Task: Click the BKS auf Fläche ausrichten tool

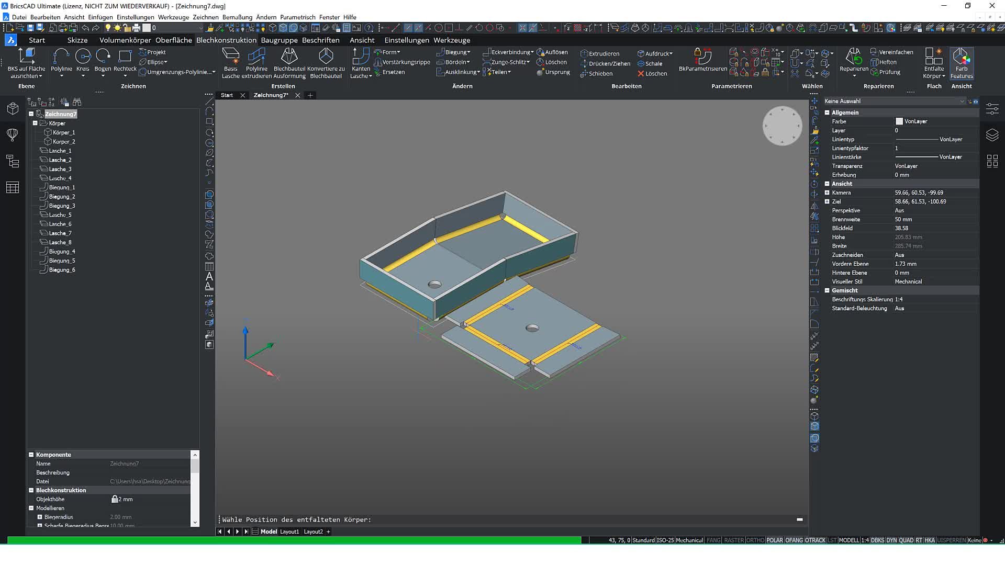Action: [26, 63]
